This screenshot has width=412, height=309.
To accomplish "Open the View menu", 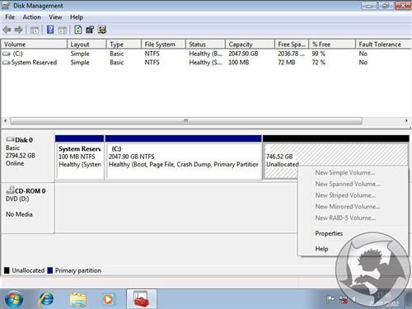I will pos(55,17).
